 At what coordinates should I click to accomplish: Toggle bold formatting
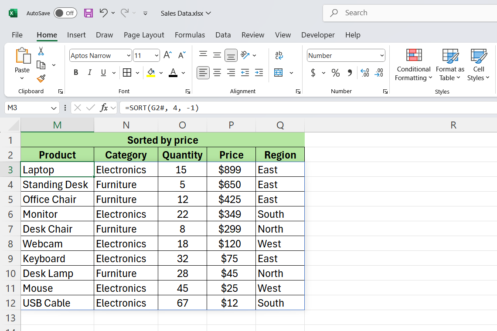[x=76, y=73]
